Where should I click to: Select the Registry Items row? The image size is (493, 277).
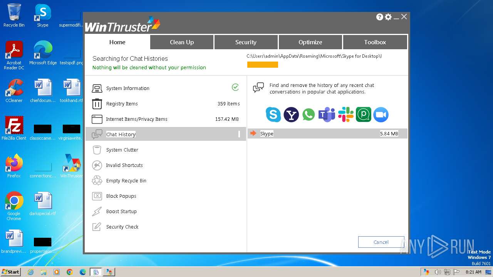[166, 103]
